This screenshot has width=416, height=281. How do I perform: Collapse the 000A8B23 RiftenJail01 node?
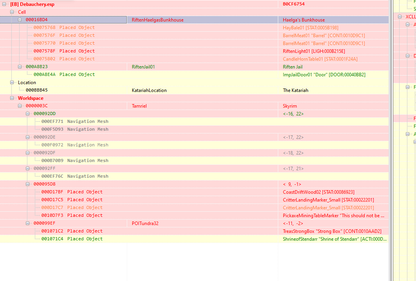20,67
